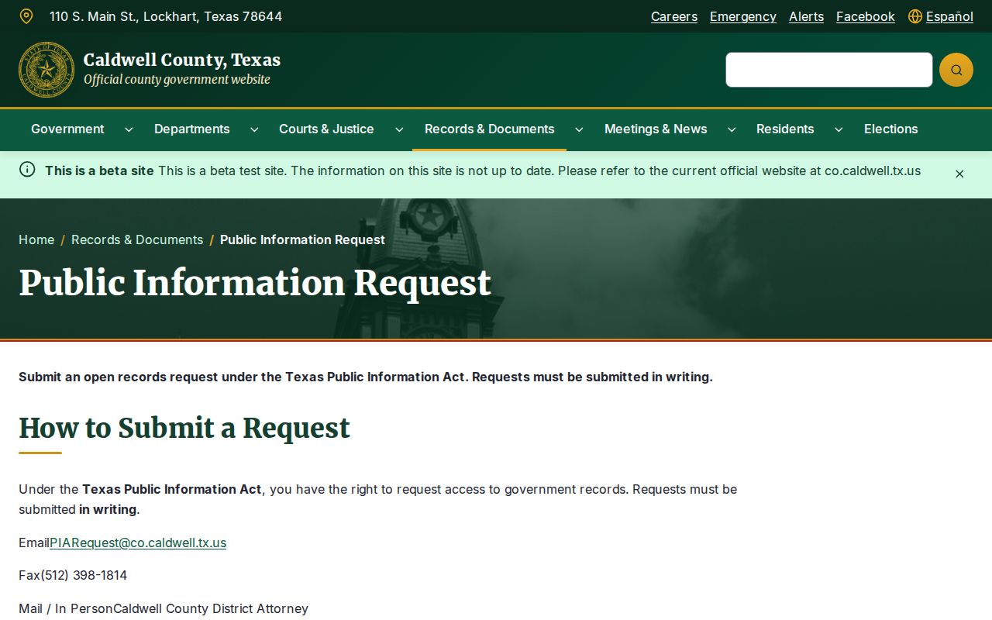Click the address 110 S. Main St. text
Viewport: 992px width, 620px height.
[166, 16]
